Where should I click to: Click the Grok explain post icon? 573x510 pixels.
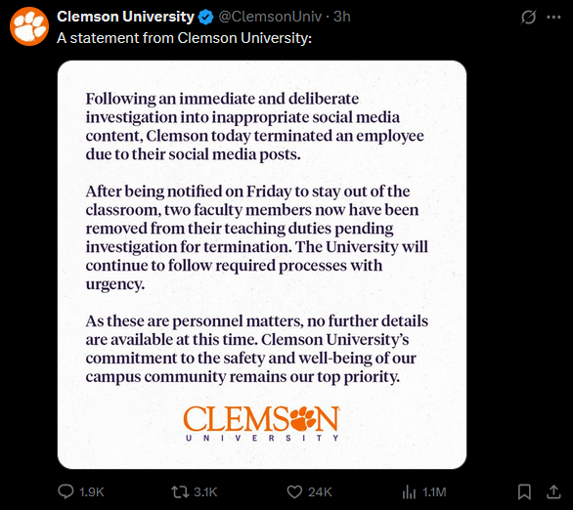point(528,17)
